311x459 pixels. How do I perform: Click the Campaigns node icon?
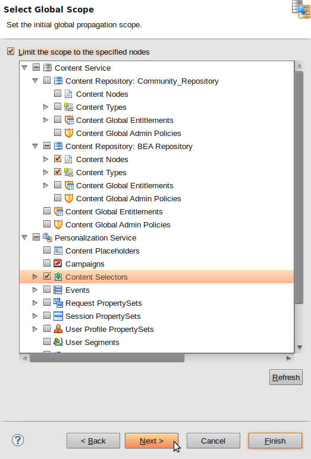58,264
